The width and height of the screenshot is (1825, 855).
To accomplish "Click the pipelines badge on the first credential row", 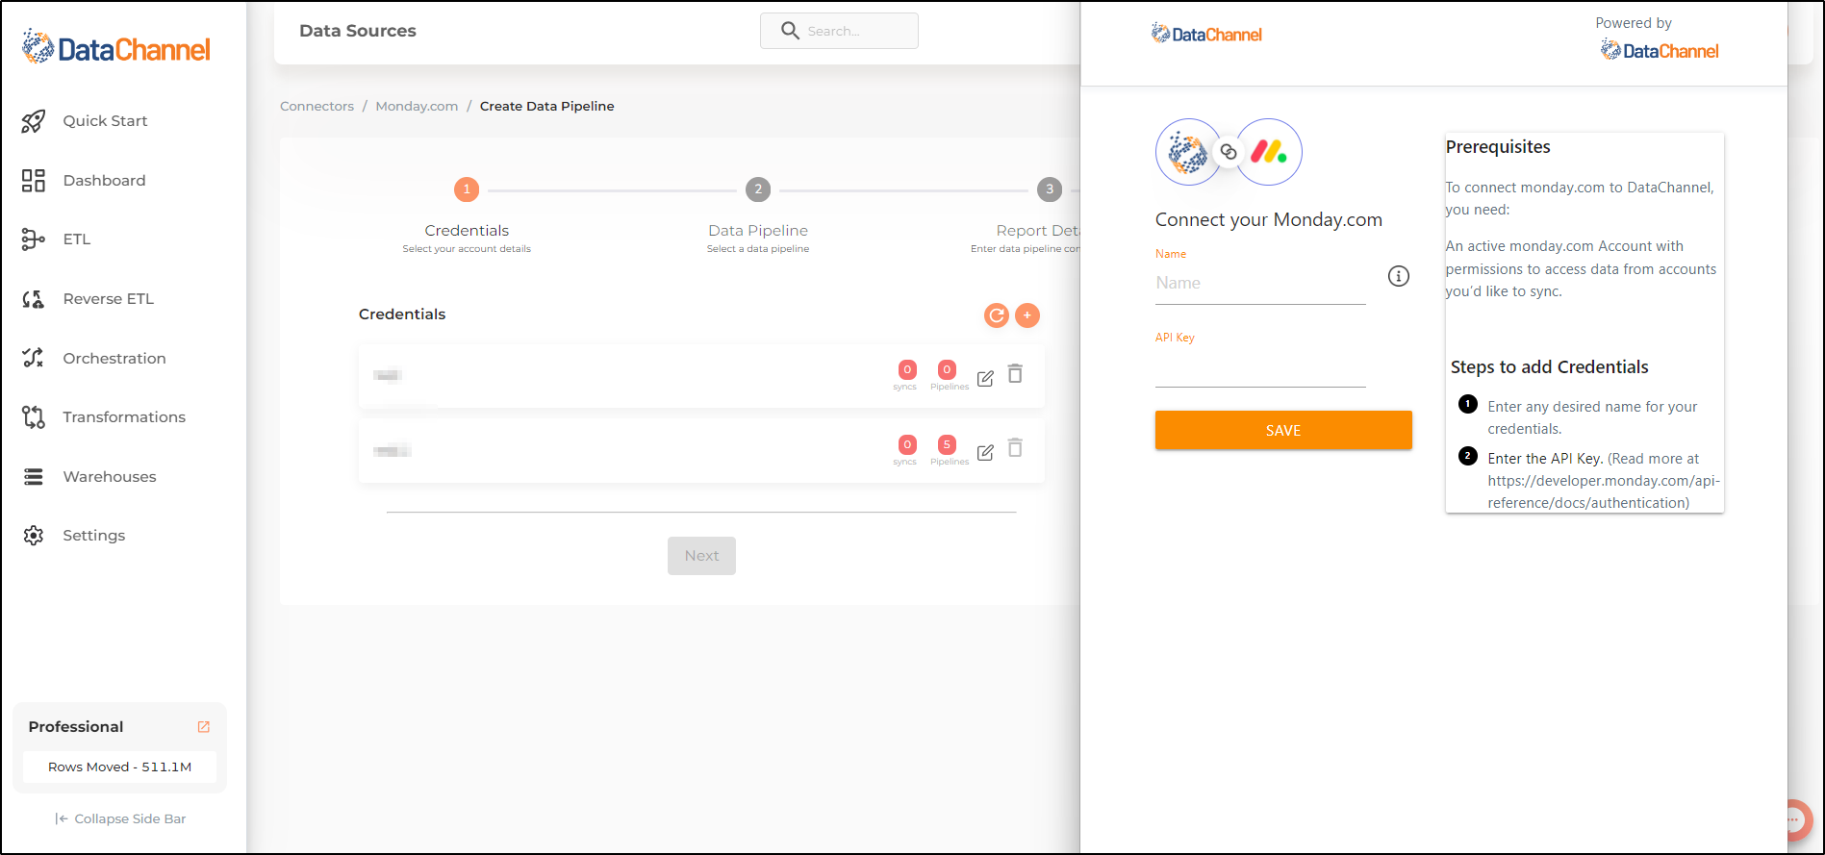I will pos(948,369).
